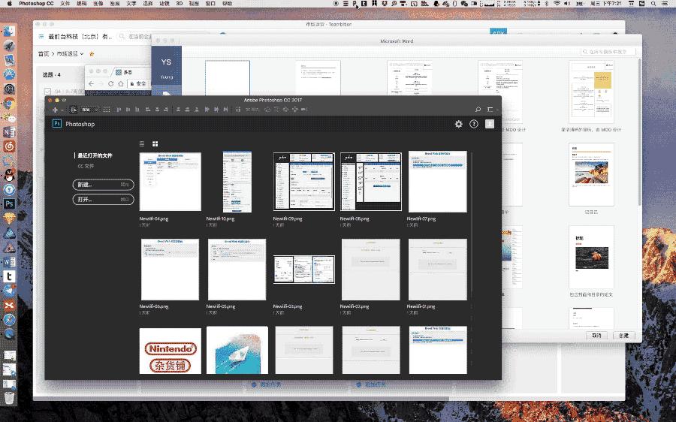Click the white download arrow icon in the Photoshop header
The height and width of the screenshot is (422, 676).
point(490,124)
